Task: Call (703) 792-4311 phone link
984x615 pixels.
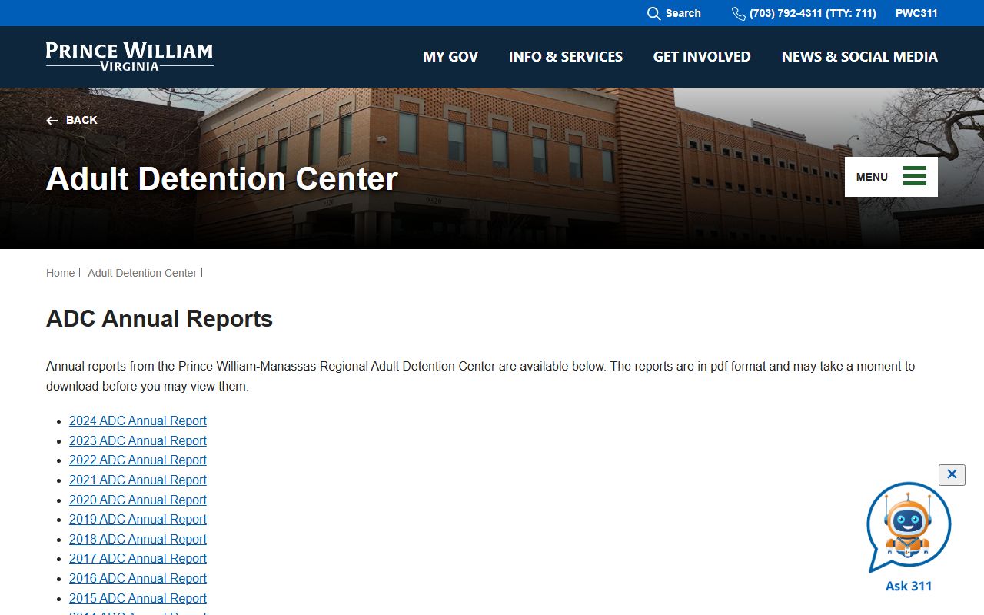Action: tap(813, 13)
